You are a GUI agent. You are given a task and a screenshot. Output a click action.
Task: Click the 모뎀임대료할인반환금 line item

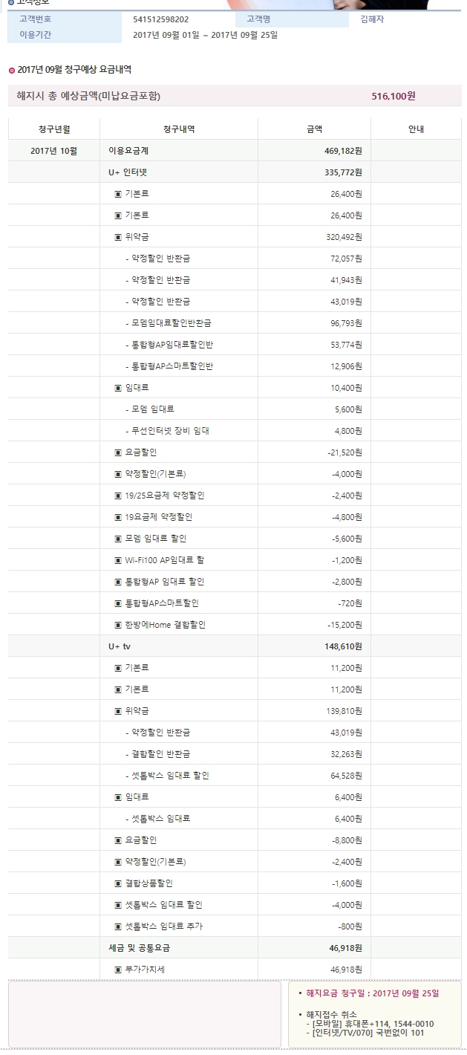172,323
